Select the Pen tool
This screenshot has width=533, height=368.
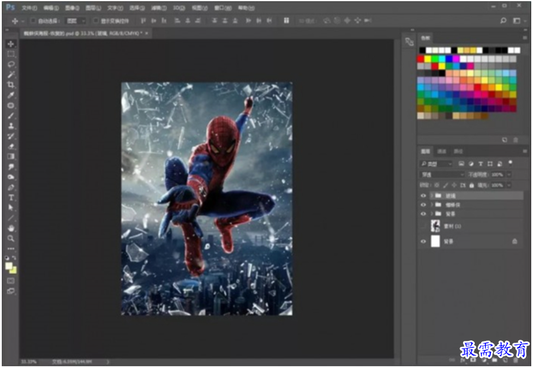[x=11, y=187]
